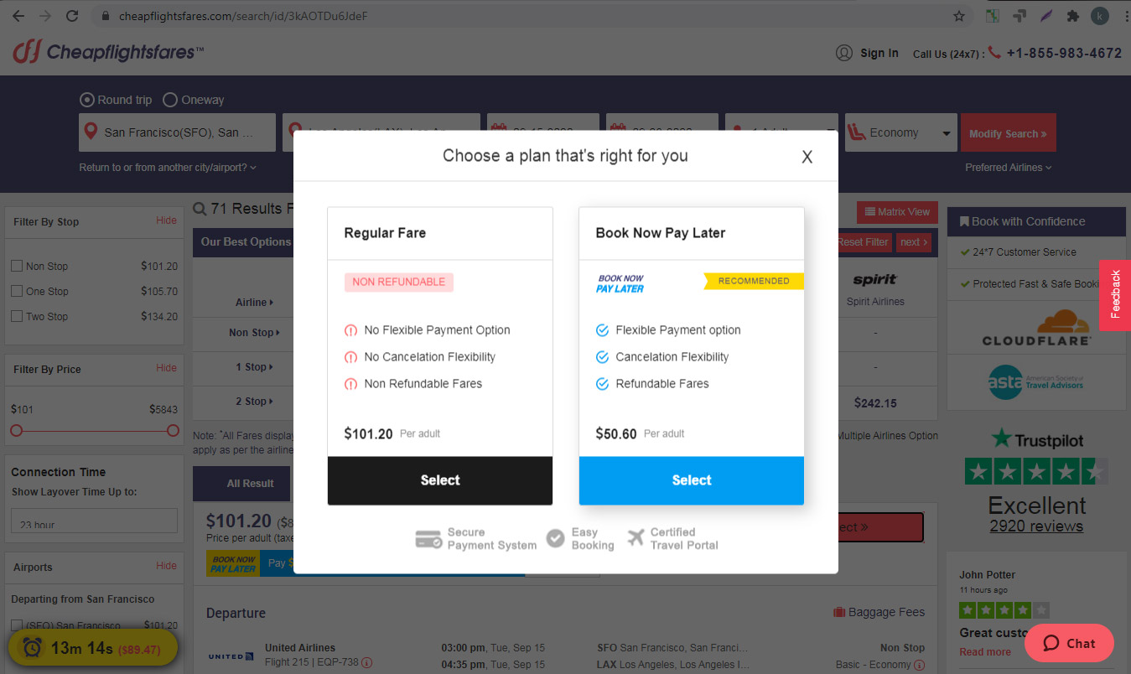Select the Oneway radio button
Viewport: 1131px width, 674px height.
pos(170,100)
